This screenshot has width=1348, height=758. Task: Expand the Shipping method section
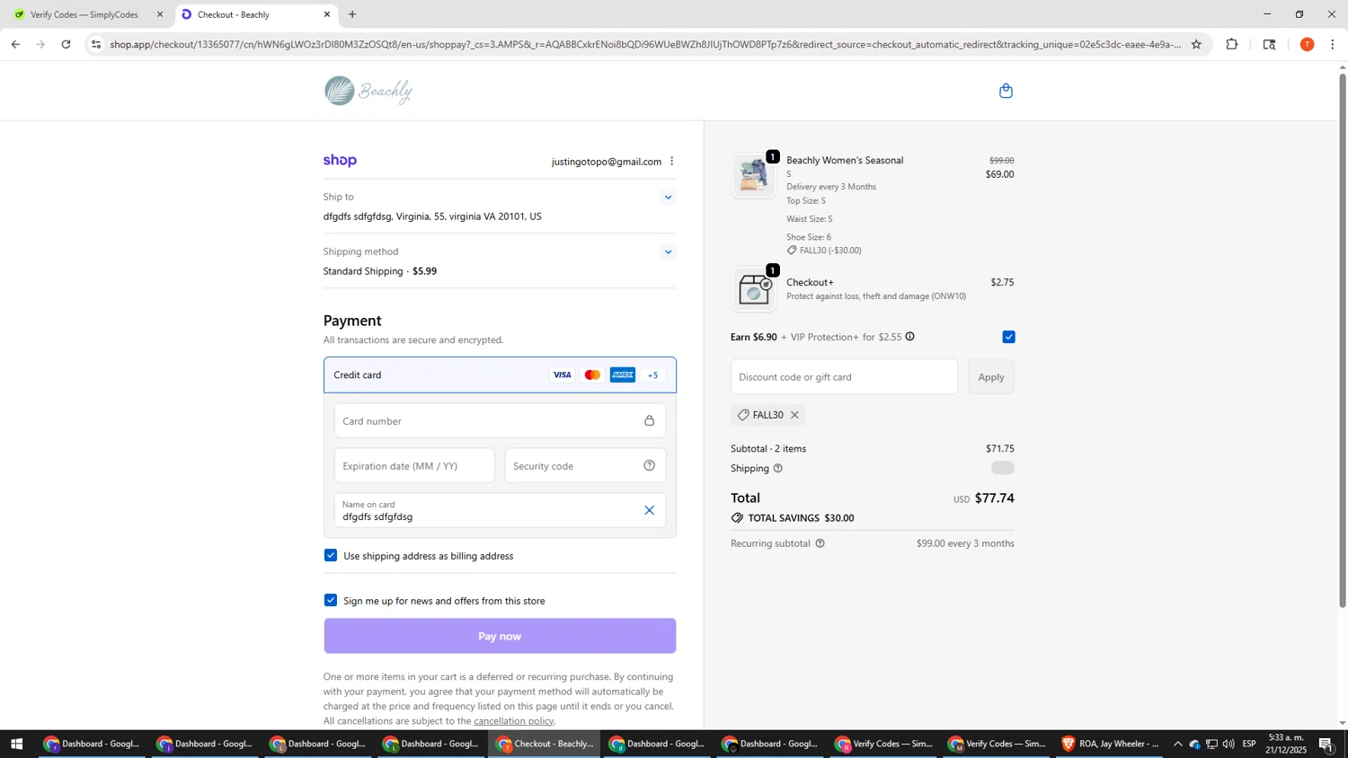[668, 252]
